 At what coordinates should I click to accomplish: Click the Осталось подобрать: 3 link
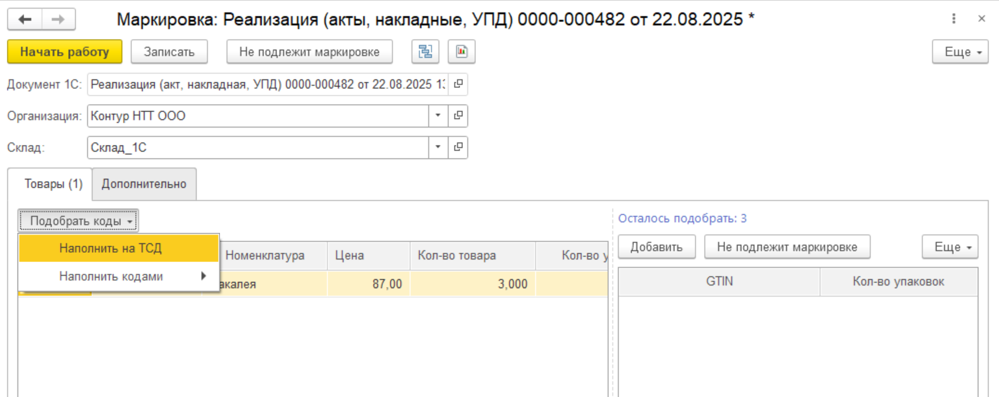(x=682, y=219)
